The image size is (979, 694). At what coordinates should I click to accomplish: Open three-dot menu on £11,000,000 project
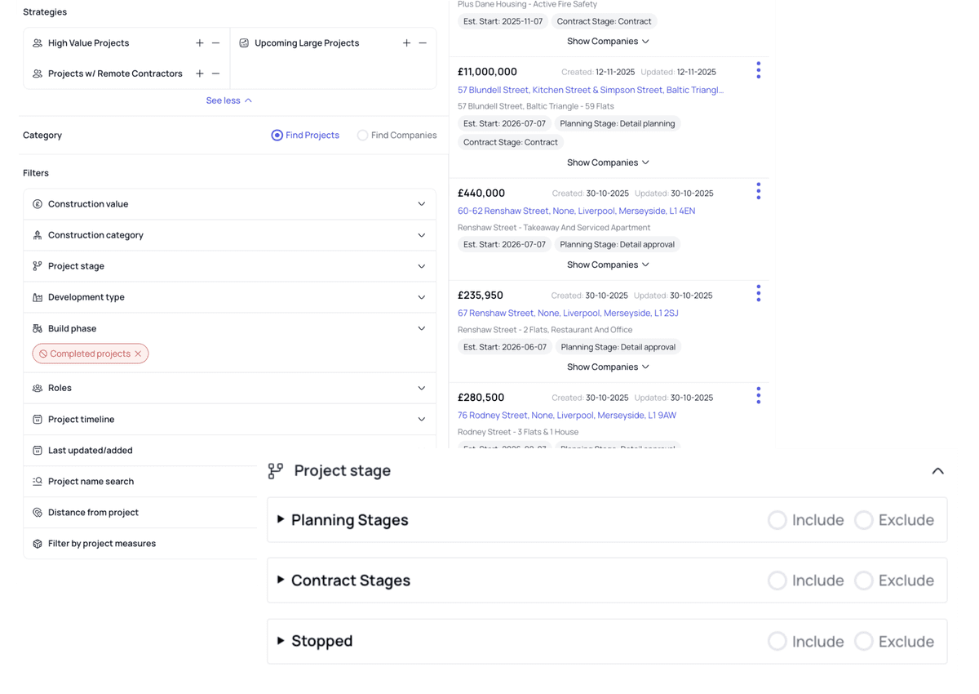tap(758, 70)
